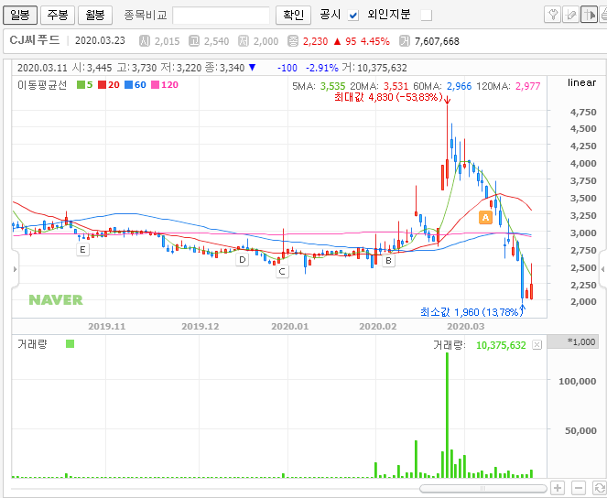
Task: Click the pink 120-day MA swatch
Action: point(156,85)
